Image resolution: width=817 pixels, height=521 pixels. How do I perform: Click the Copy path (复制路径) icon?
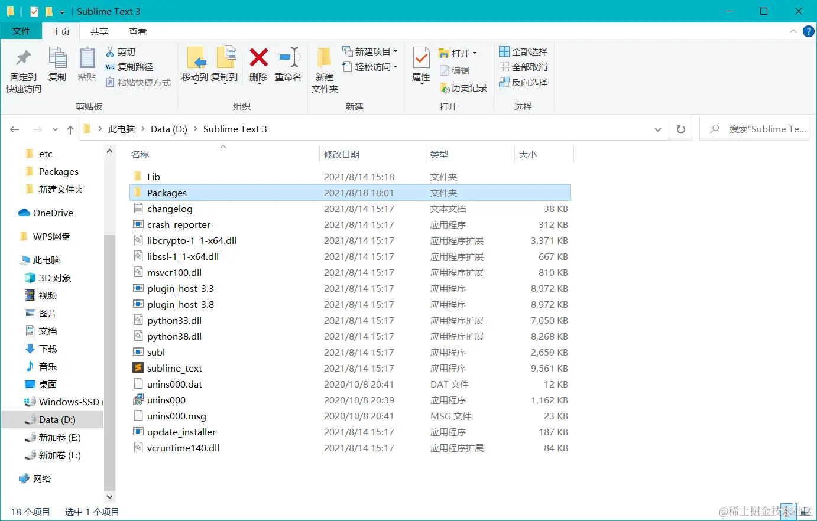pos(110,67)
